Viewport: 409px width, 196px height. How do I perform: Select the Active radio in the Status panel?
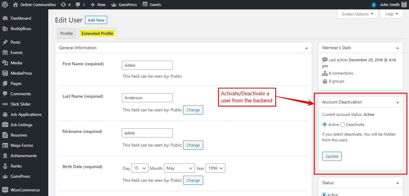tap(324, 194)
